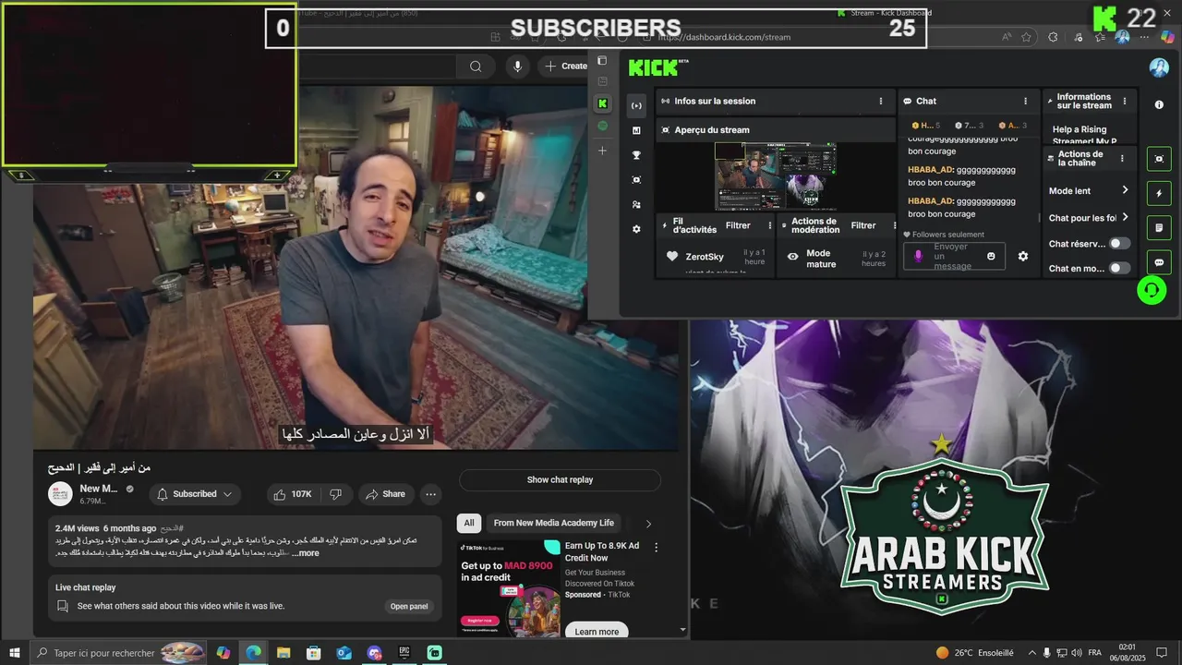This screenshot has width=1182, height=665.
Task: Click the Kick tab icon in browser sidebar
Action: (x=602, y=103)
